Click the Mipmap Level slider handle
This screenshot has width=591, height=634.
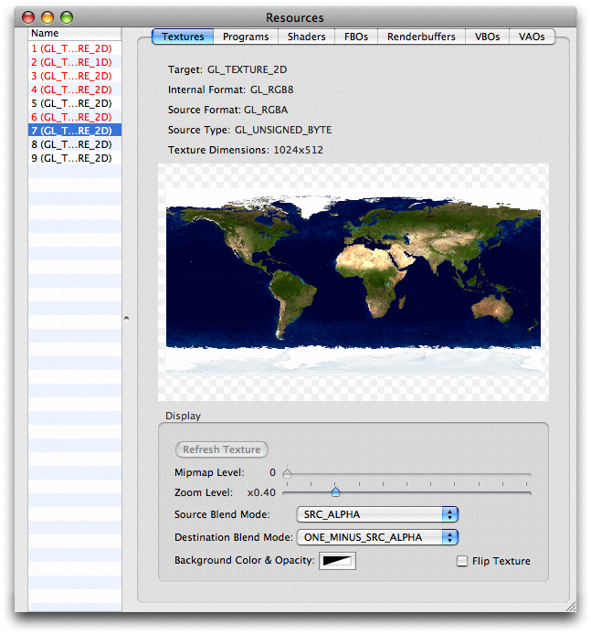(287, 473)
